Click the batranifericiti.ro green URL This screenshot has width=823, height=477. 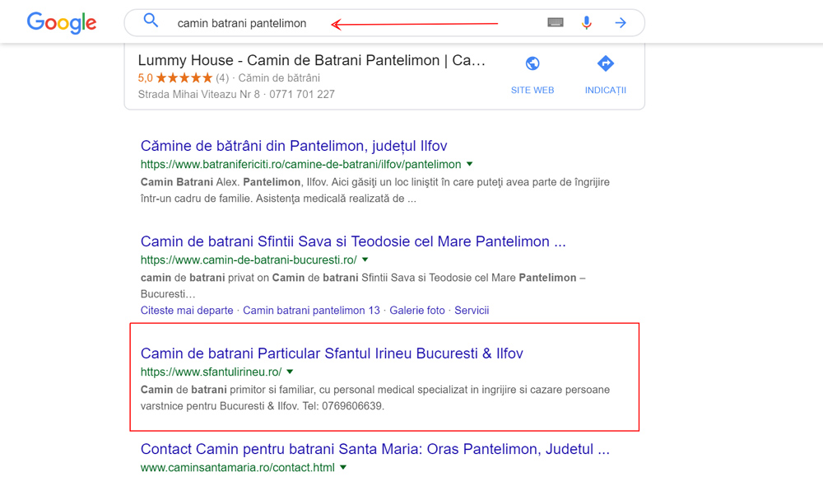pyautogui.click(x=300, y=165)
